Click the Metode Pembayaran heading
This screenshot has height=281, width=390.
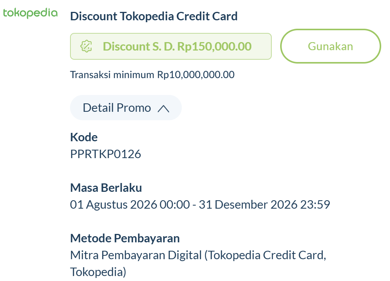(x=125, y=239)
